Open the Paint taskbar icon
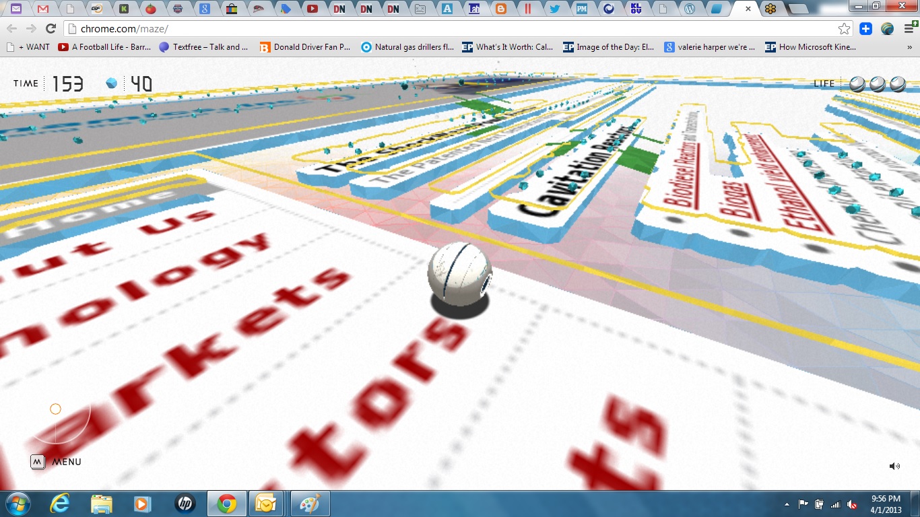The height and width of the screenshot is (517, 920). 309,504
